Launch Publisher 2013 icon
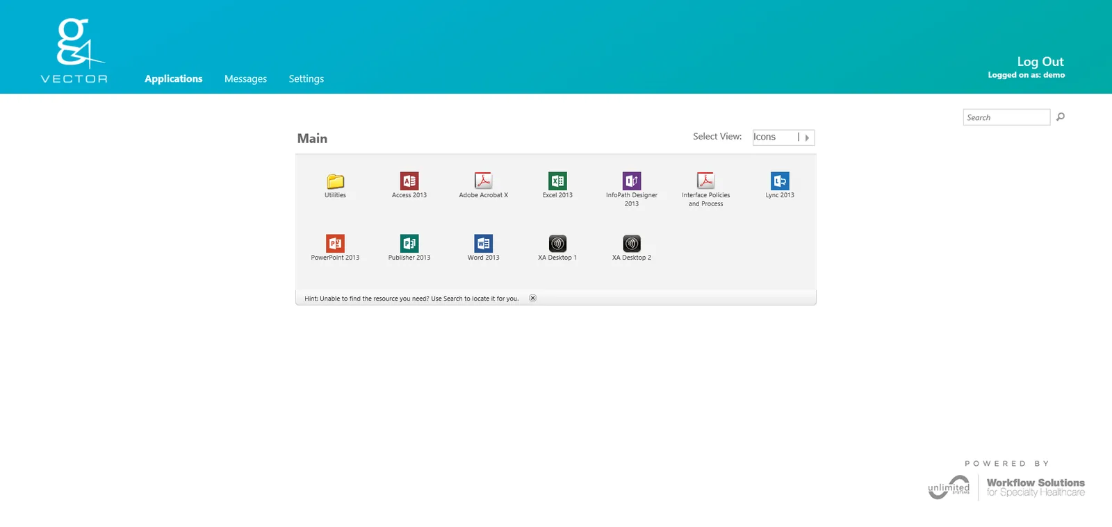 (x=409, y=244)
